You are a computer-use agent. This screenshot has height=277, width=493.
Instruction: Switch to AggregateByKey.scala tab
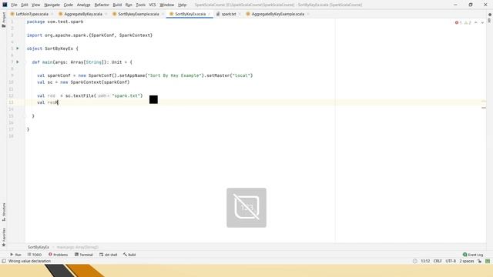pos(83,14)
